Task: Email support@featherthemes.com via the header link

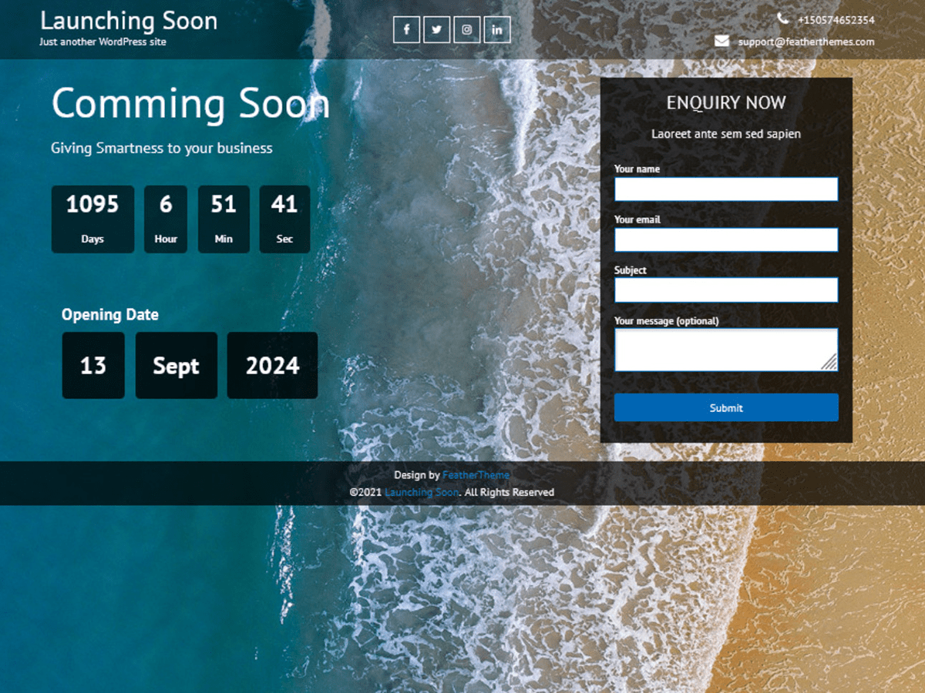Action: point(806,42)
